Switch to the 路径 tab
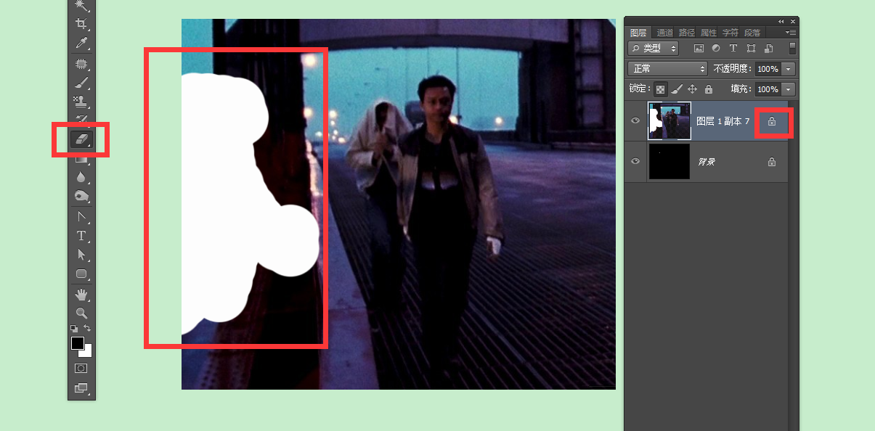Screen dimensions: 875x431 pos(686,33)
